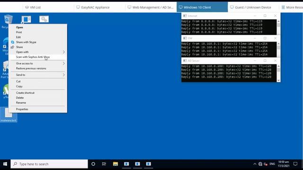Image resolution: width=303 pixels, height=170 pixels.
Task: Select Create shortcut menu entry
Action: [38, 93]
